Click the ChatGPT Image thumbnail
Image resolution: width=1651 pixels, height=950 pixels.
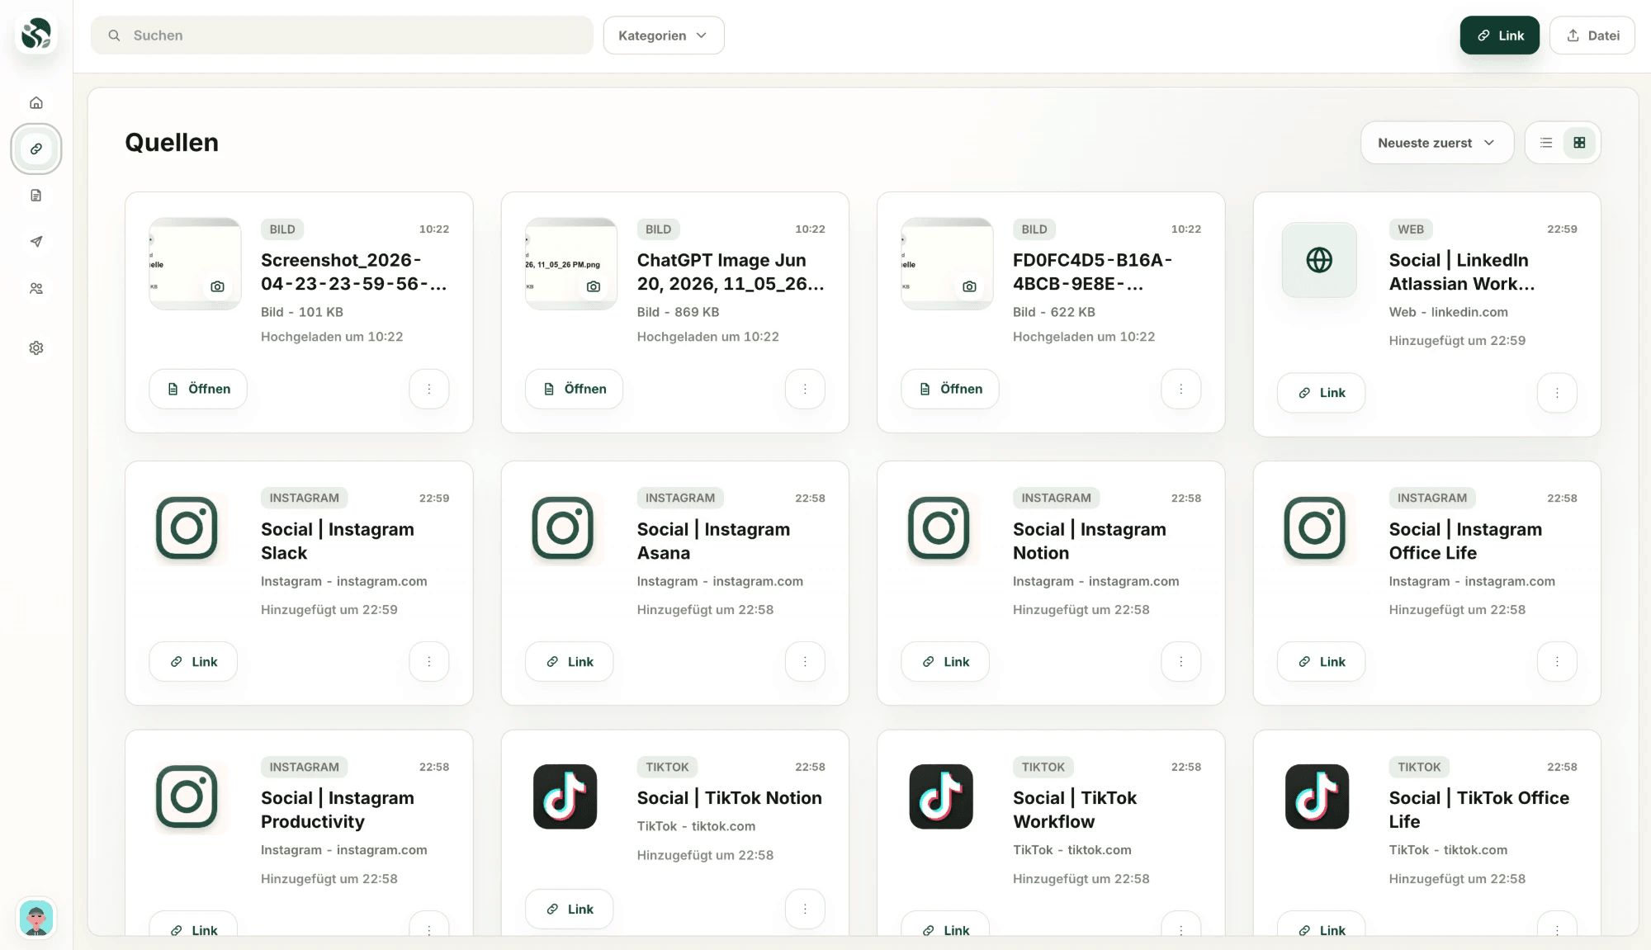(x=571, y=264)
